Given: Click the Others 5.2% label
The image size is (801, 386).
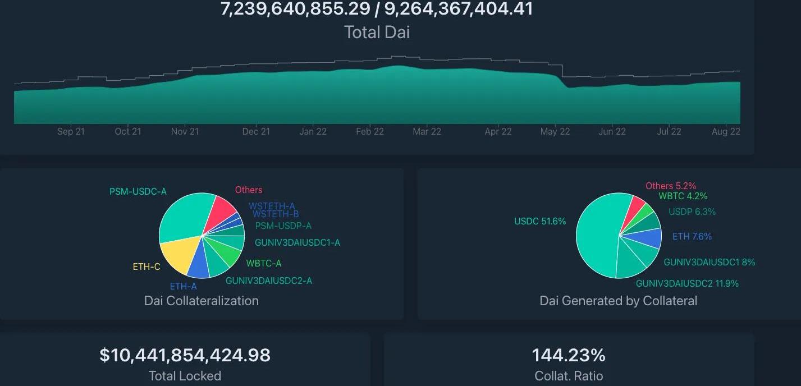Looking at the screenshot, I should pyautogui.click(x=670, y=186).
